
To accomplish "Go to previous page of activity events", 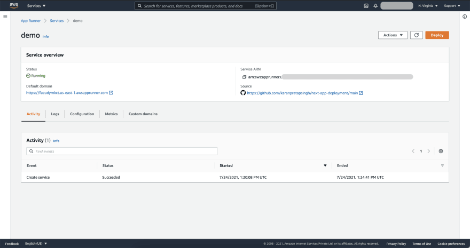I will tap(413, 151).
